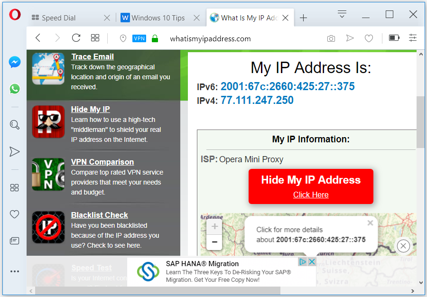Close the What Is My IP tab
The width and height of the screenshot is (427, 297).
click(x=286, y=18)
